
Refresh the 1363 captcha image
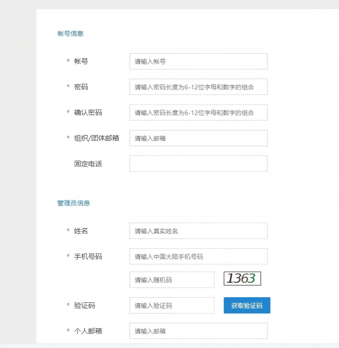pyautogui.click(x=242, y=279)
